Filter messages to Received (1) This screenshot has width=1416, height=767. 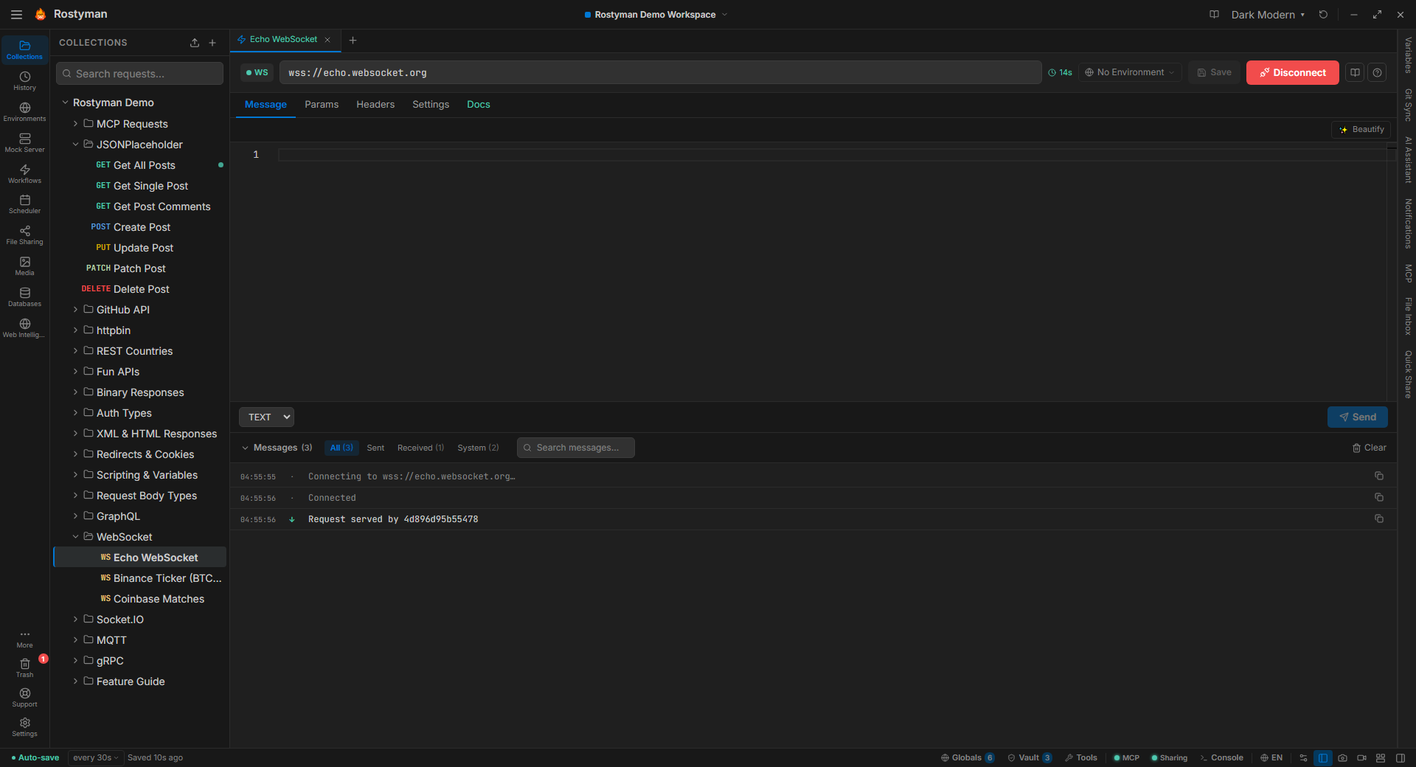(420, 448)
